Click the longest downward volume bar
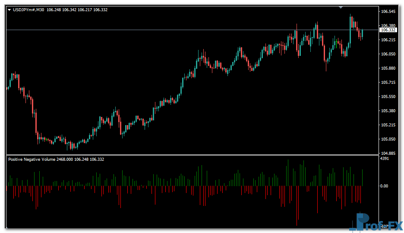Image resolution: width=404 pixels, height=233 pixels. (297, 205)
